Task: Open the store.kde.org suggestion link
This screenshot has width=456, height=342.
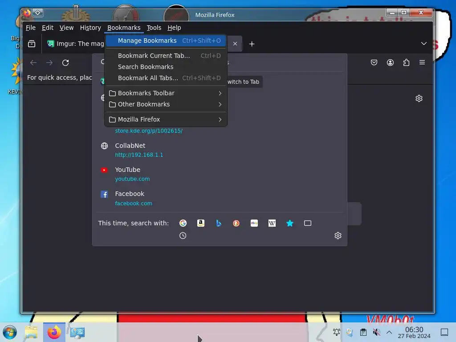Action: 149,131
